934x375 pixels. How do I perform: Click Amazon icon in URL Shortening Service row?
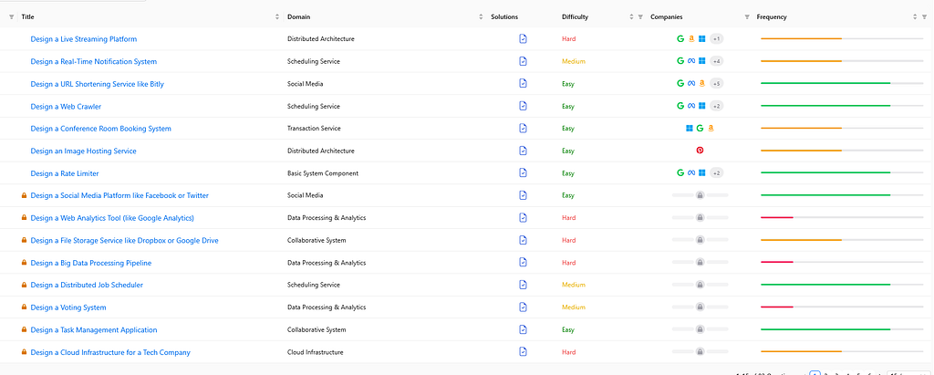click(702, 83)
